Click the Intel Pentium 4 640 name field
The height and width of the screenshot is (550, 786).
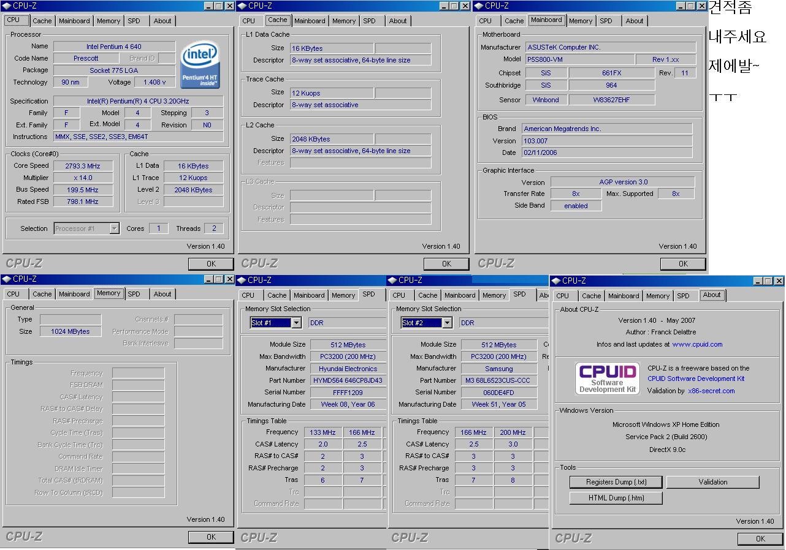point(114,47)
